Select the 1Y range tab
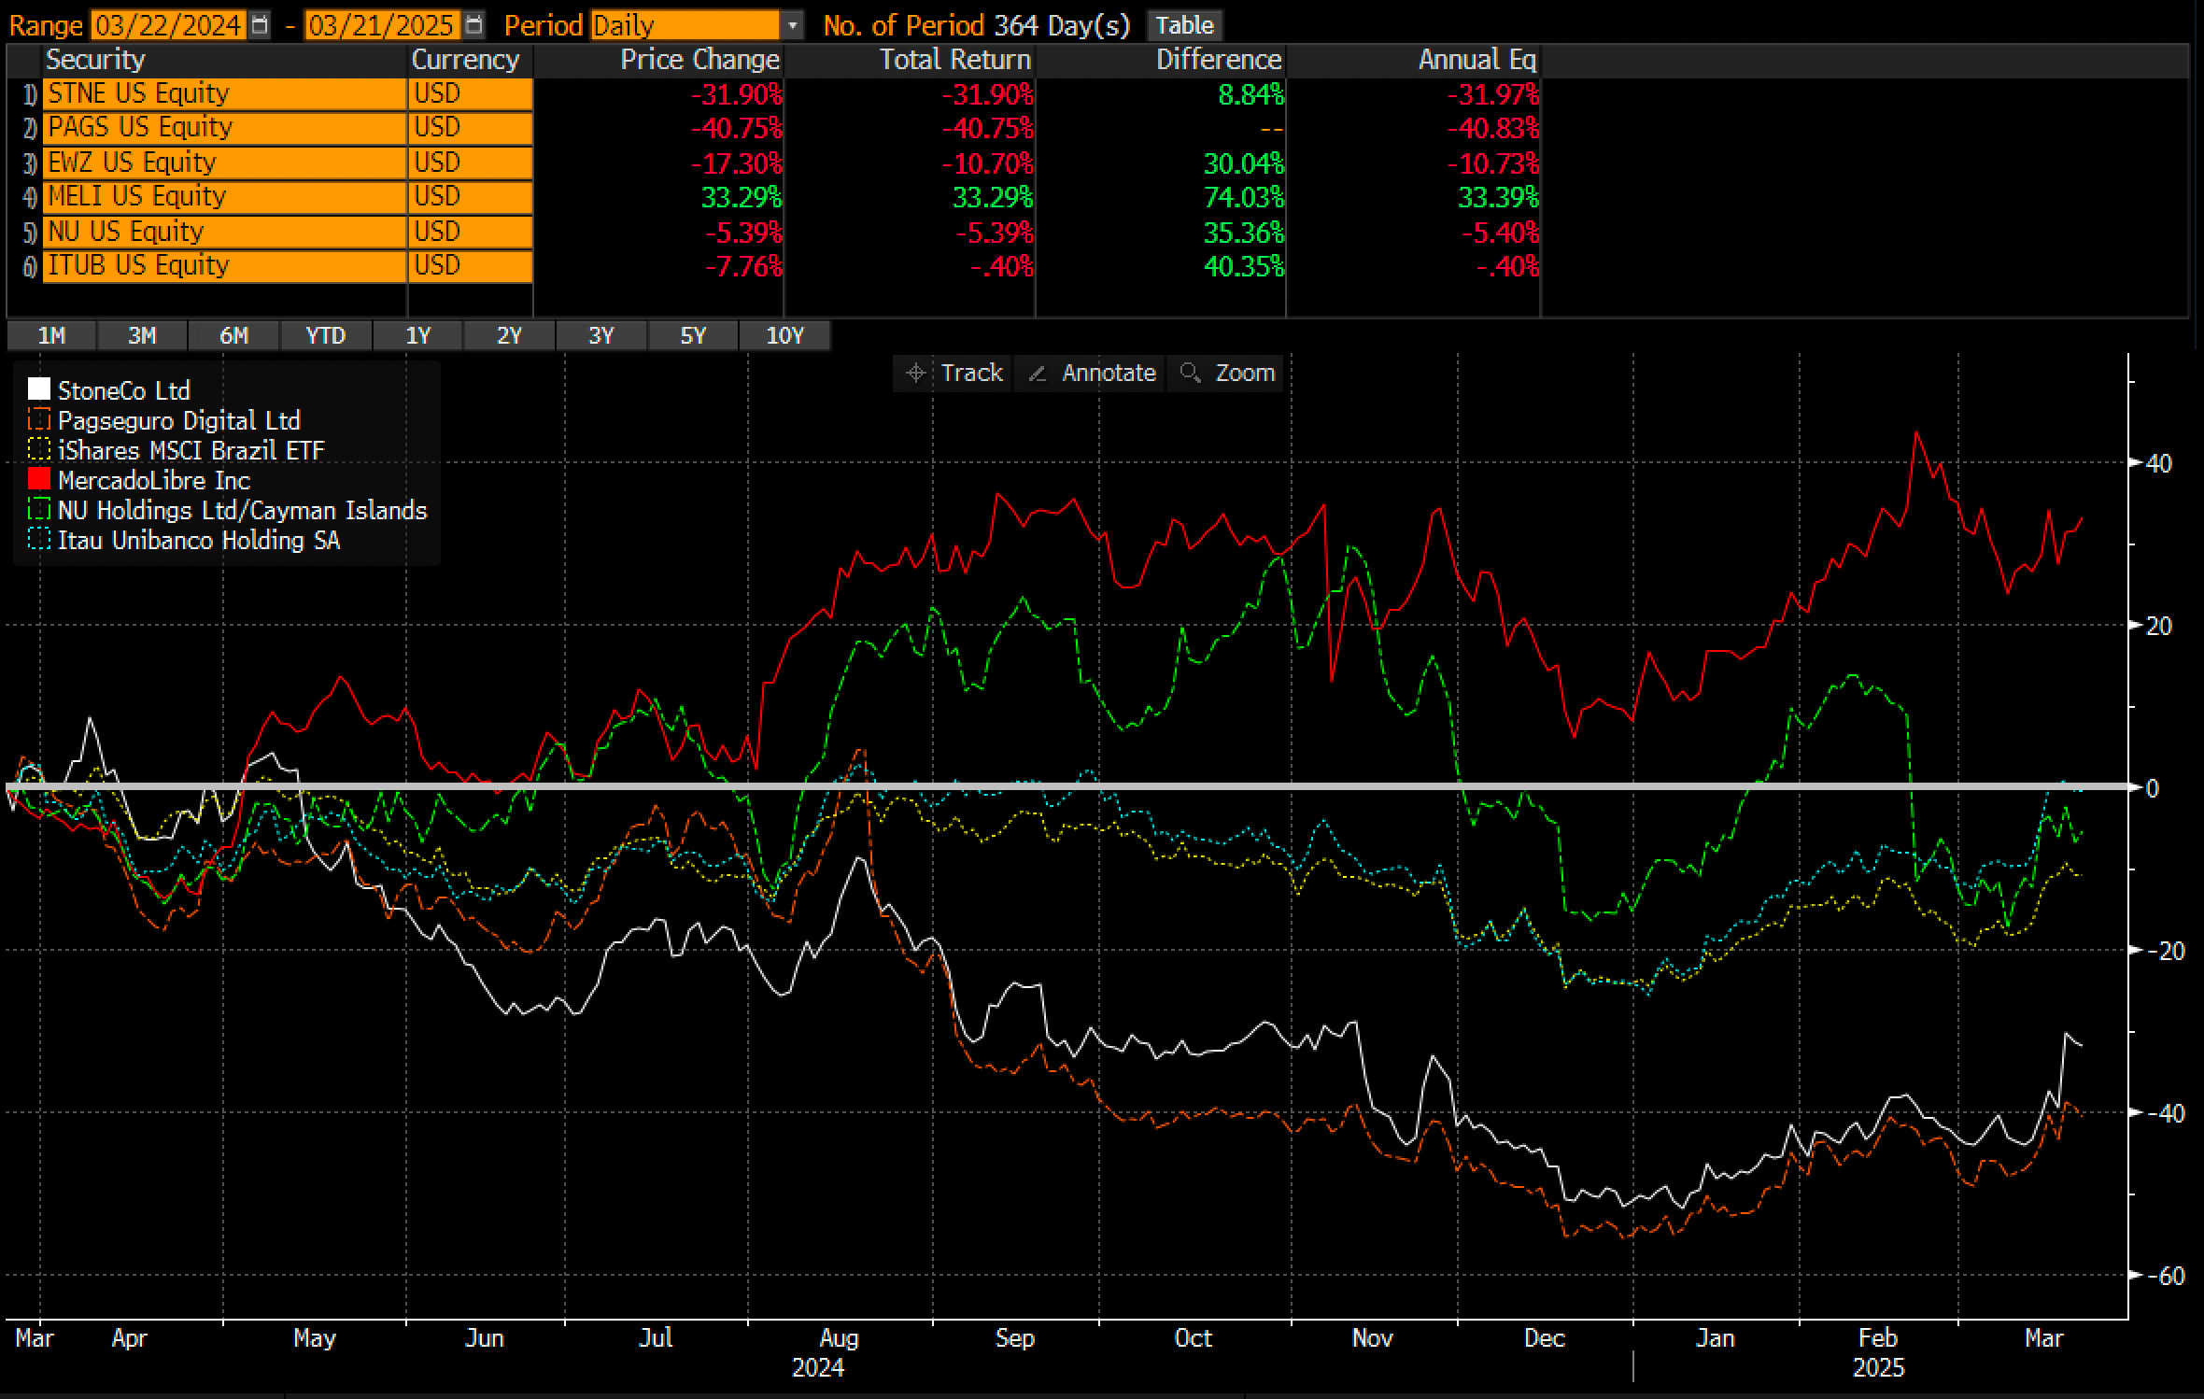 click(x=417, y=336)
